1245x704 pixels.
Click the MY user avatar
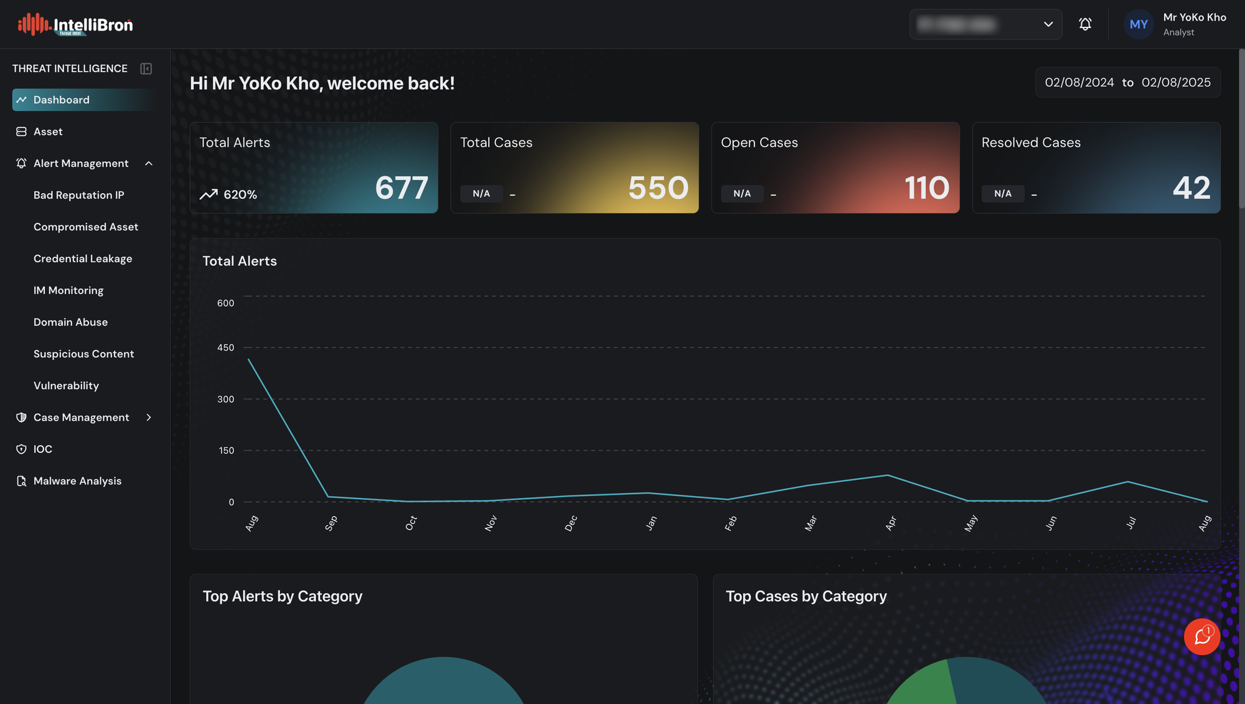pos(1139,24)
